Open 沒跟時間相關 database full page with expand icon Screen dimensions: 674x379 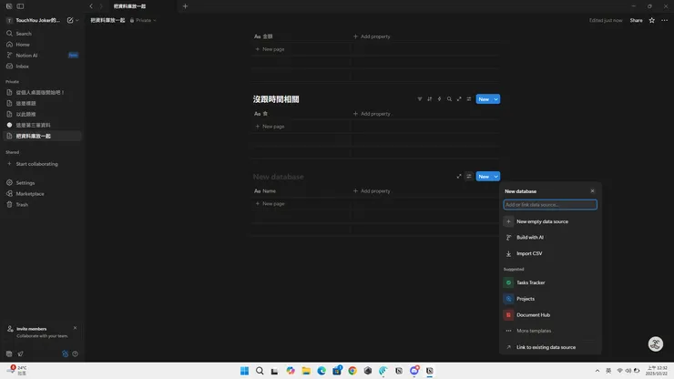click(x=459, y=99)
